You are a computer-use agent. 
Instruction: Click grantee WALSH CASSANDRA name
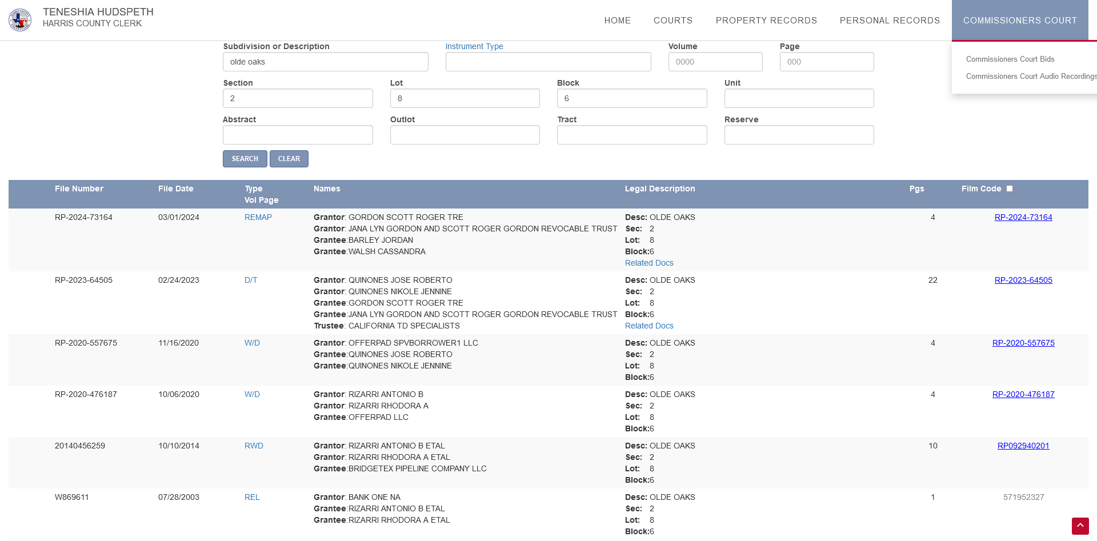387,251
